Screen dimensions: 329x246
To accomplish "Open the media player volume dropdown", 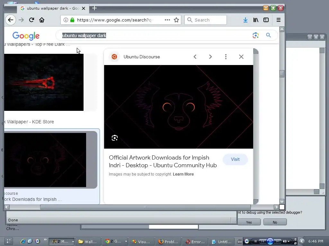I will [x=289, y=242].
